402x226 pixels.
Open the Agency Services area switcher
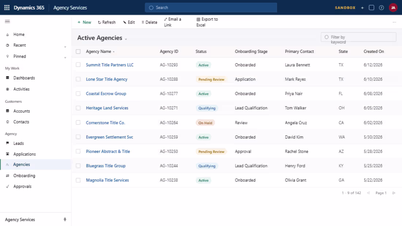tap(36, 219)
